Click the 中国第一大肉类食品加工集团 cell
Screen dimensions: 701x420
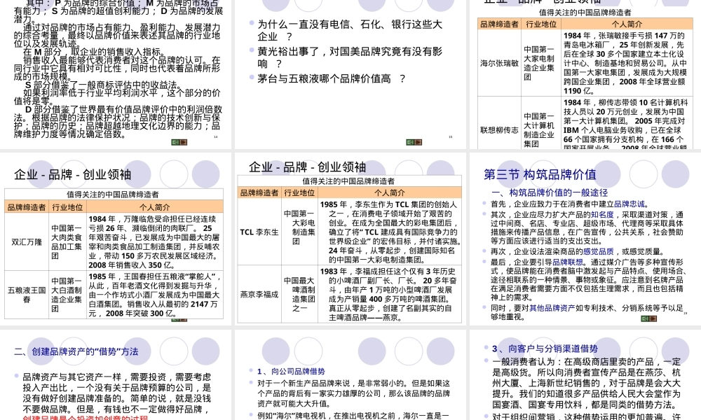pyautogui.click(x=67, y=242)
